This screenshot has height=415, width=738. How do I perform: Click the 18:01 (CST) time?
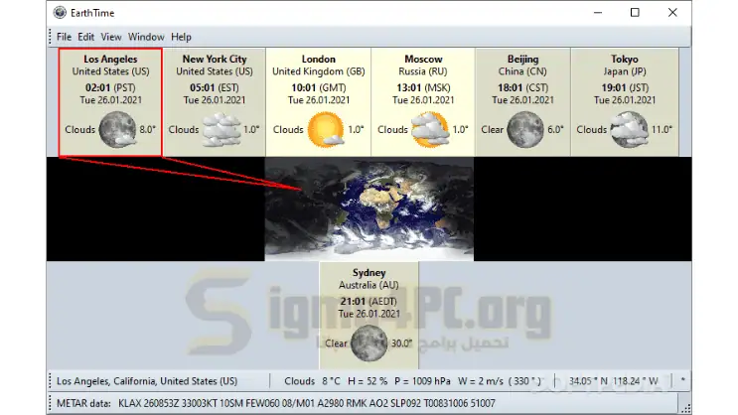click(522, 88)
